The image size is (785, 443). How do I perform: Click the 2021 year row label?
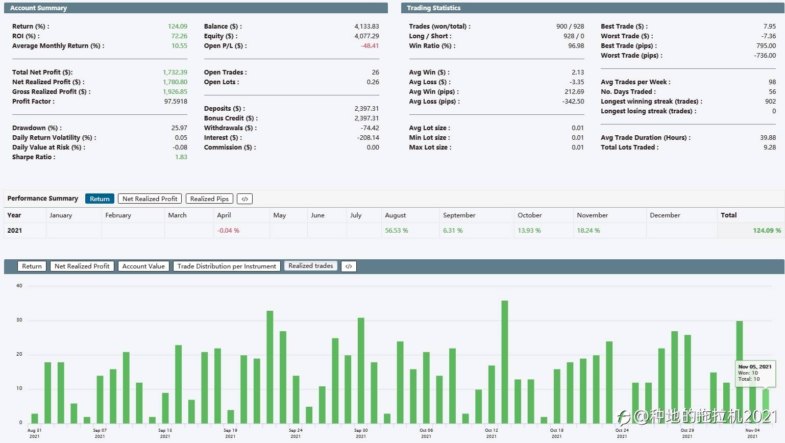15,231
